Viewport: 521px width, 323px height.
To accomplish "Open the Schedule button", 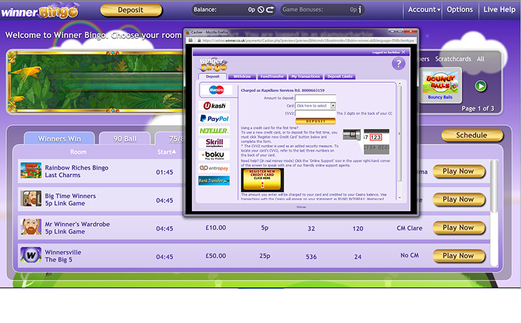I will 472,135.
